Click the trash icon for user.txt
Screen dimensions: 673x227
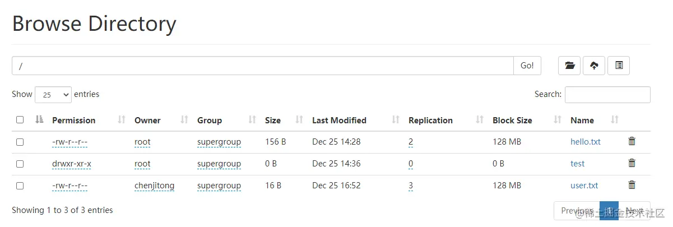[632, 186]
